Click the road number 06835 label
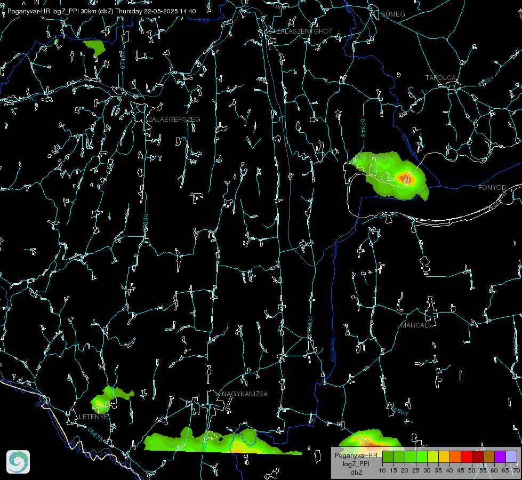 click(95, 435)
